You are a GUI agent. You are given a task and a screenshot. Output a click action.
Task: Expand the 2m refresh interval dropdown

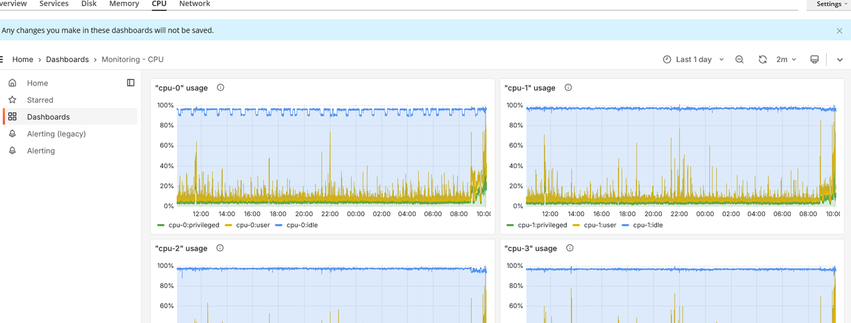click(786, 59)
